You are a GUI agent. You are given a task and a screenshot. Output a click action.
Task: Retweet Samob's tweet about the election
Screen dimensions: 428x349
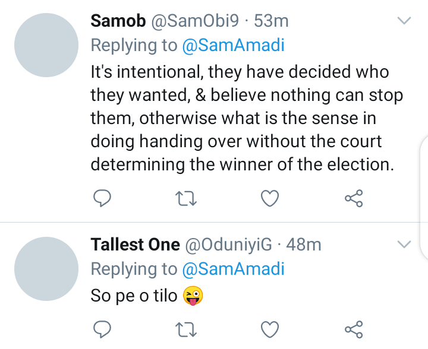(186, 198)
